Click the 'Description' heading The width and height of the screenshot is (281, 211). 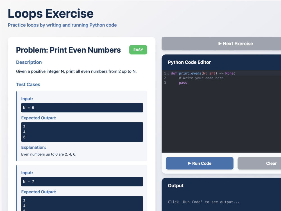(x=29, y=62)
